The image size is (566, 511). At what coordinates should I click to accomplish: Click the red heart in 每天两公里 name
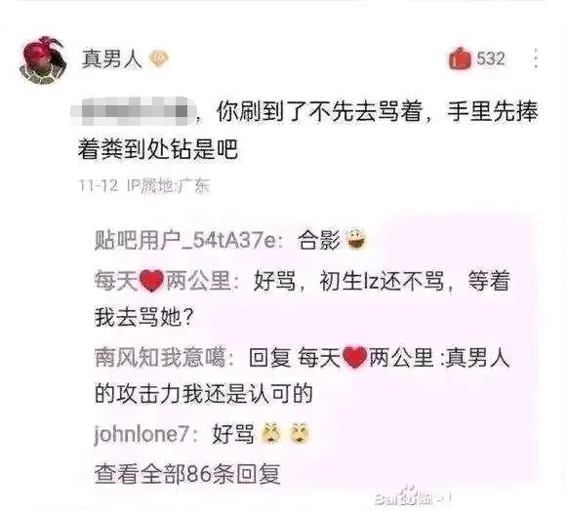click(151, 281)
